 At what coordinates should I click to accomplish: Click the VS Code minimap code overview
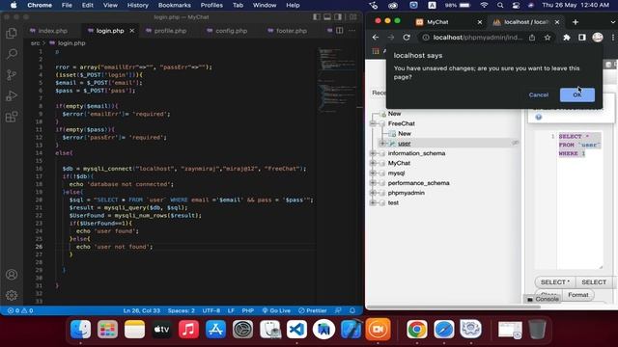(x=336, y=81)
